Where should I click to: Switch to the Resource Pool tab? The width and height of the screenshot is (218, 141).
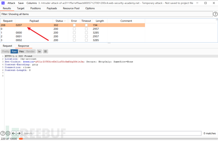click(71, 8)
